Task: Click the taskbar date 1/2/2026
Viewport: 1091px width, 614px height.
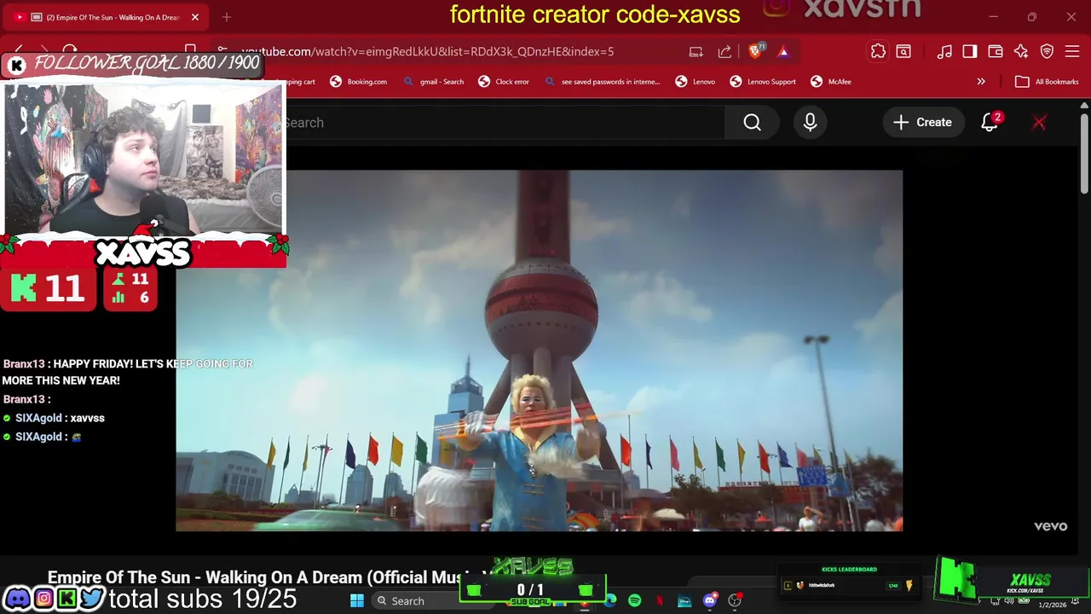Action: 1052,605
